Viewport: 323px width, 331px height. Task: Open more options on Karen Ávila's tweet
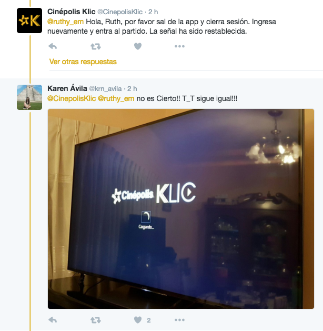(x=179, y=320)
